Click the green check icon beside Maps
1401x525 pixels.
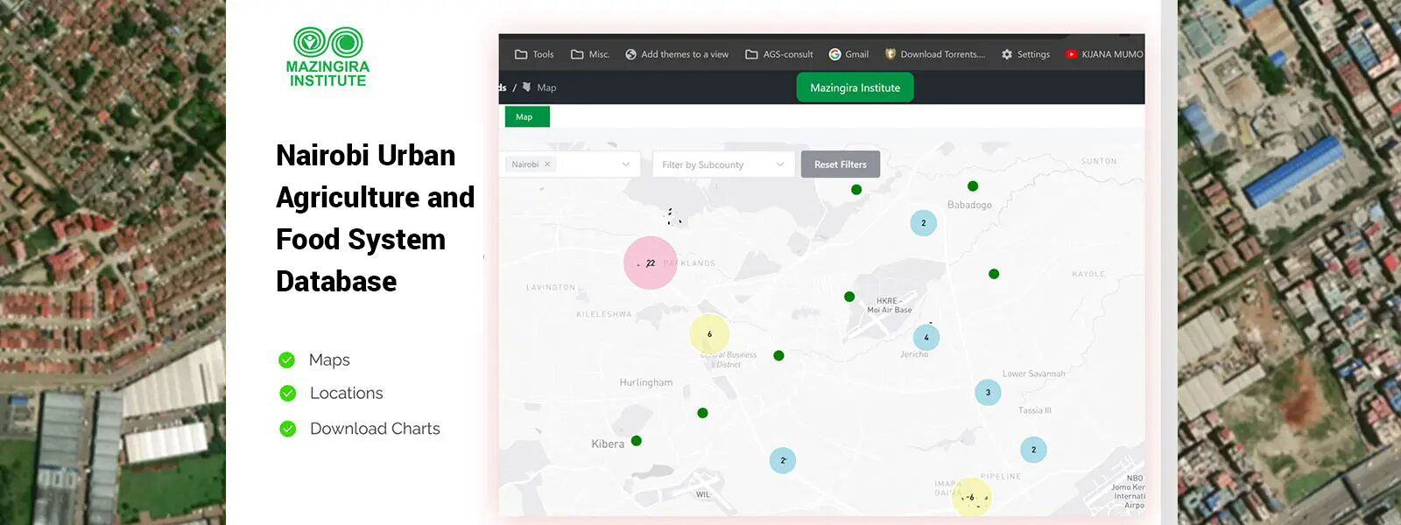[286, 360]
